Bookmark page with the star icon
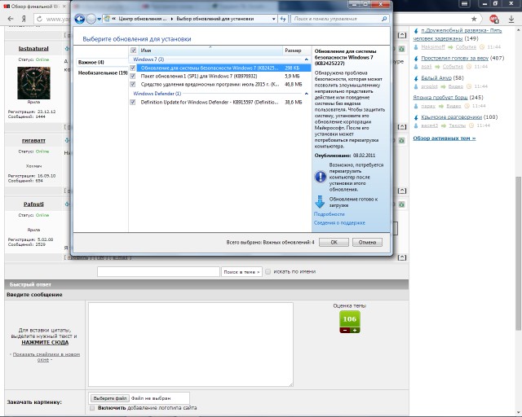Image resolution: width=522 pixels, height=417 pixels. 474,19
